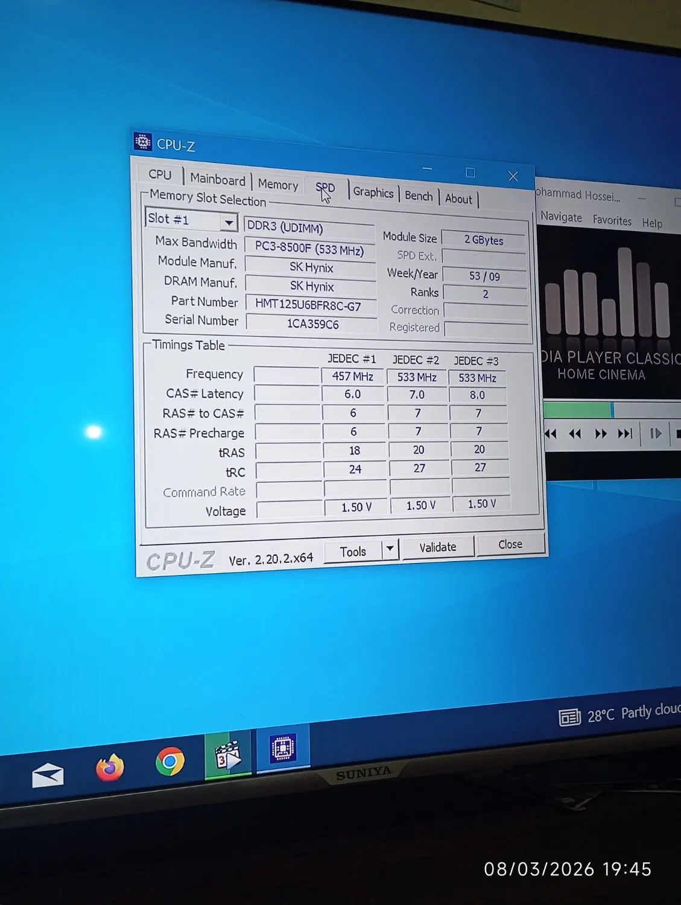Click the DDR3 (UDIMM) memory type field
The image size is (681, 905).
tap(309, 229)
